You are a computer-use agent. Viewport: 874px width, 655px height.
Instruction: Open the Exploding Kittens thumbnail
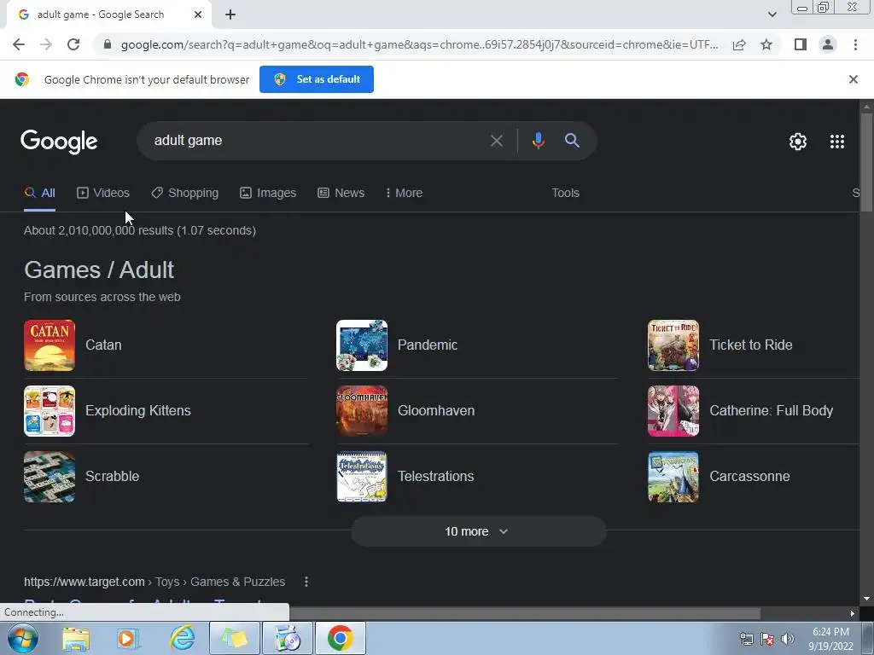point(50,411)
